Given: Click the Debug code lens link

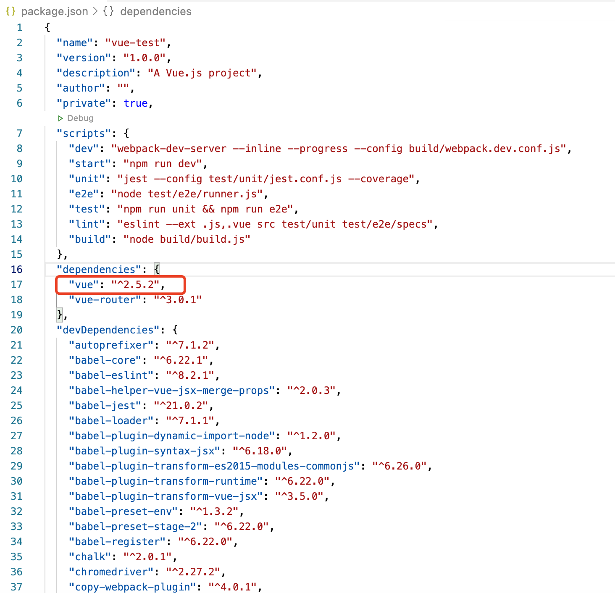Looking at the screenshot, I should pyautogui.click(x=80, y=118).
